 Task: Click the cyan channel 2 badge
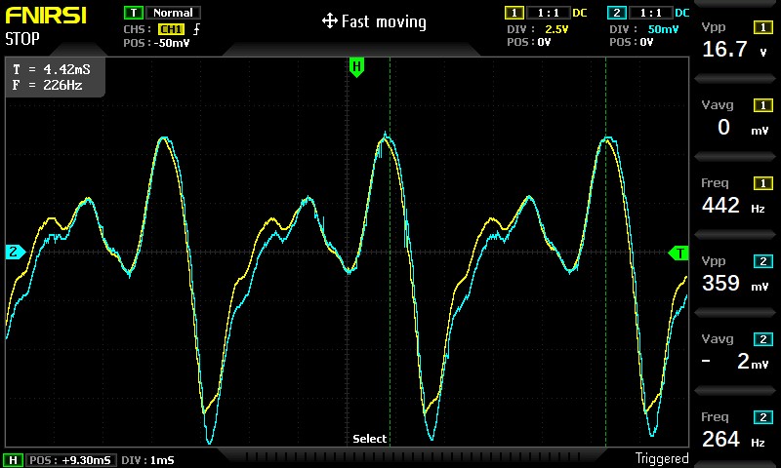click(615, 14)
